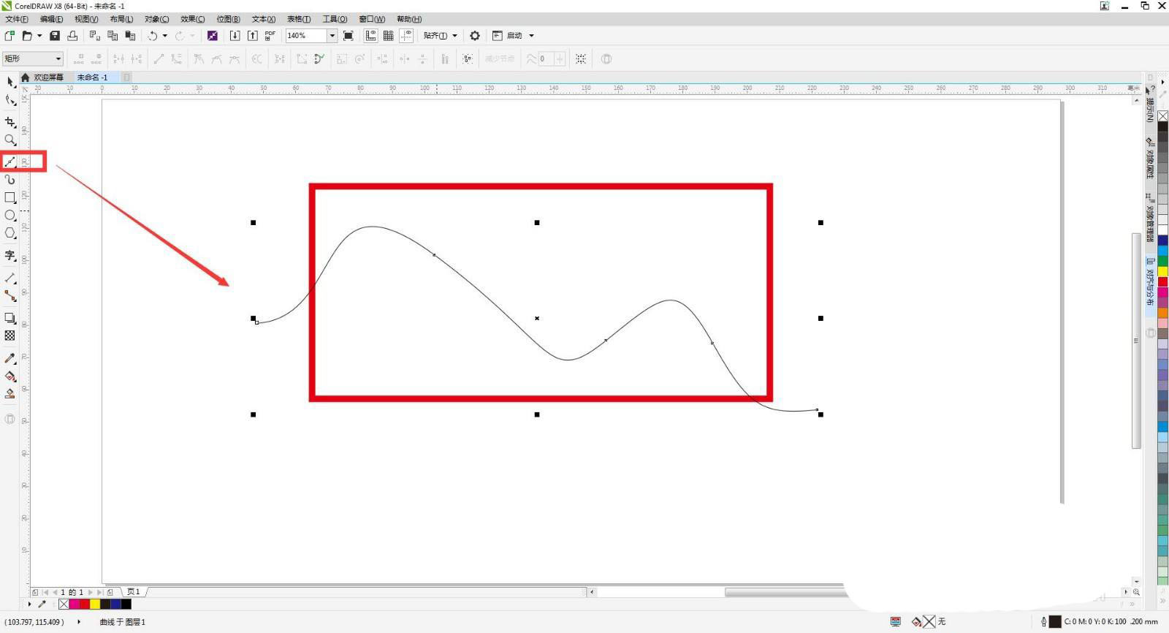Expand the document palette flyout arrow
The image size is (1169, 633).
point(29,604)
